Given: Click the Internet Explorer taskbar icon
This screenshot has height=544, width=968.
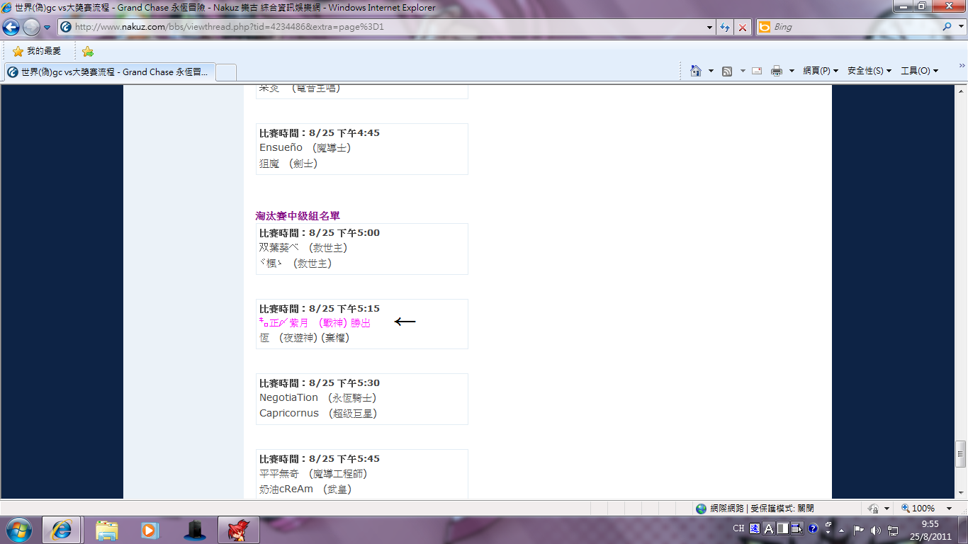Looking at the screenshot, I should [x=62, y=530].
